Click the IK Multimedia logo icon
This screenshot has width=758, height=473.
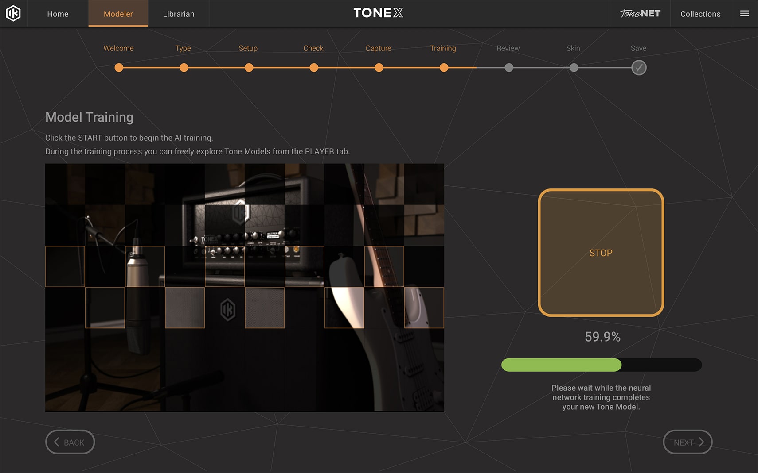pos(13,13)
